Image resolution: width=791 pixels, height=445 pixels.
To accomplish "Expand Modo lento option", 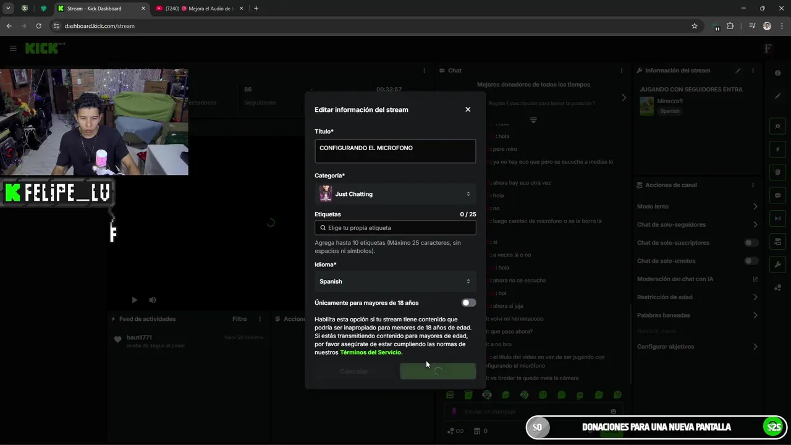I will click(x=696, y=206).
